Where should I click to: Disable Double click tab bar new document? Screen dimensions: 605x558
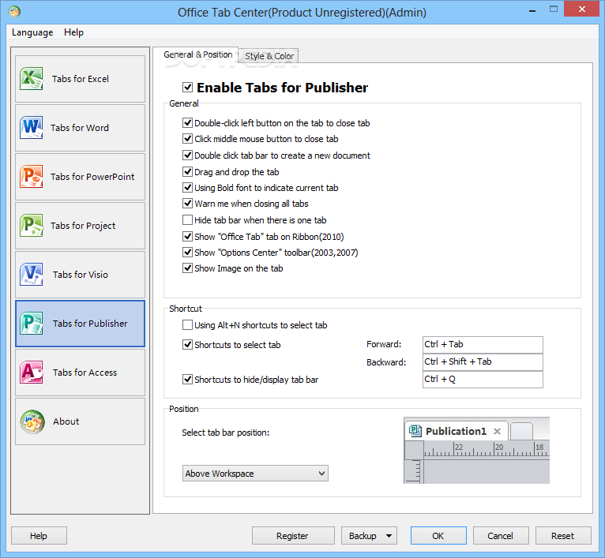click(x=187, y=155)
